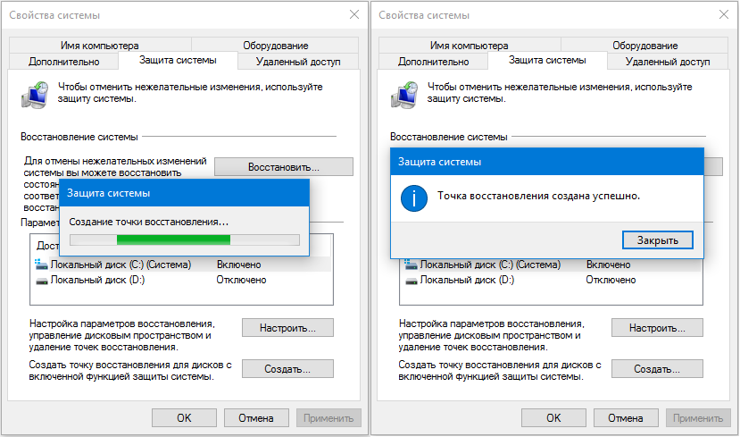Go to Удаленный доступ tab in right window
Image resolution: width=740 pixels, height=437 pixels.
(666, 62)
